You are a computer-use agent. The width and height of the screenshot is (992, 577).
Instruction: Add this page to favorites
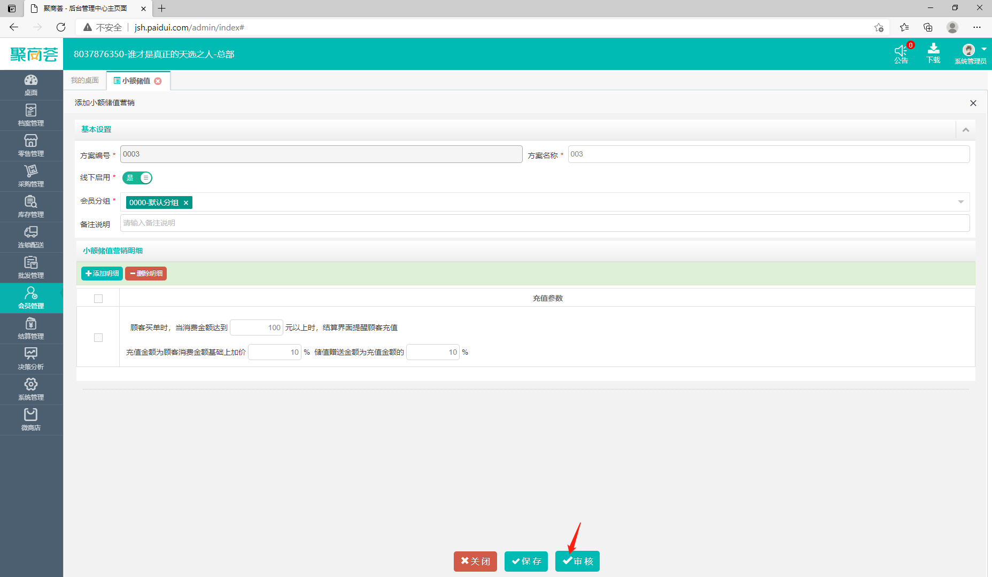[879, 27]
